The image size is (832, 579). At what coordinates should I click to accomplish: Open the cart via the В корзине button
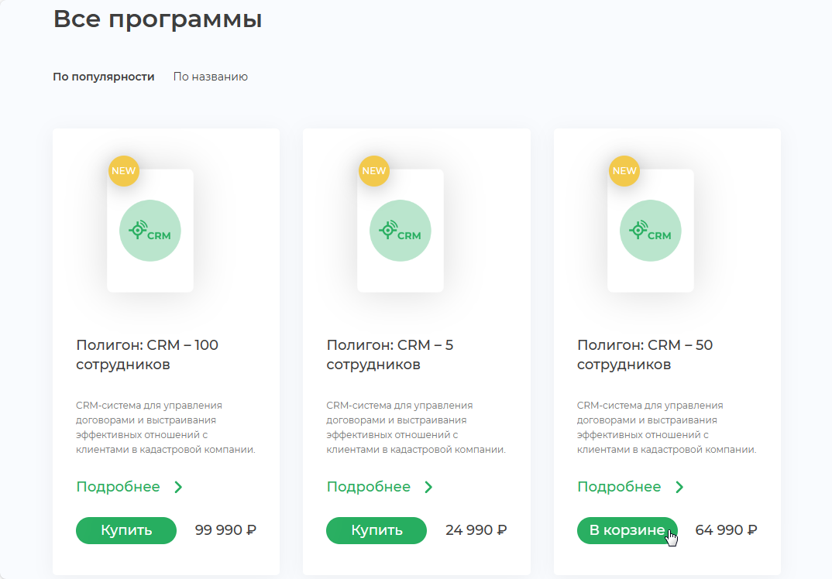(627, 530)
